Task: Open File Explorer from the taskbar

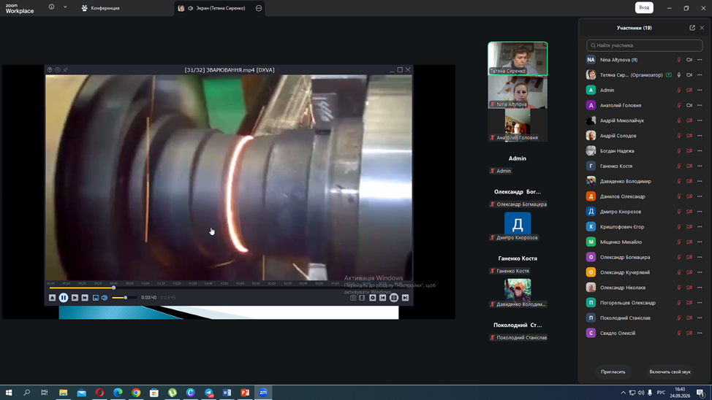Action: coord(63,393)
